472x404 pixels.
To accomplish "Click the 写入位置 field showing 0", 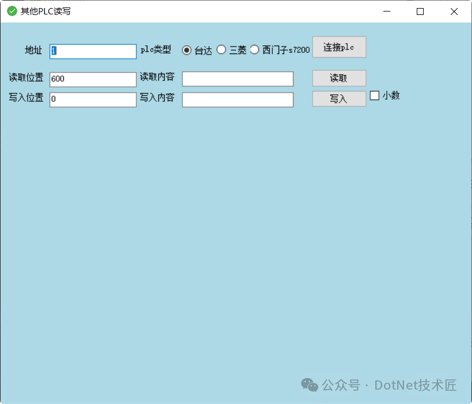I will (x=93, y=100).
